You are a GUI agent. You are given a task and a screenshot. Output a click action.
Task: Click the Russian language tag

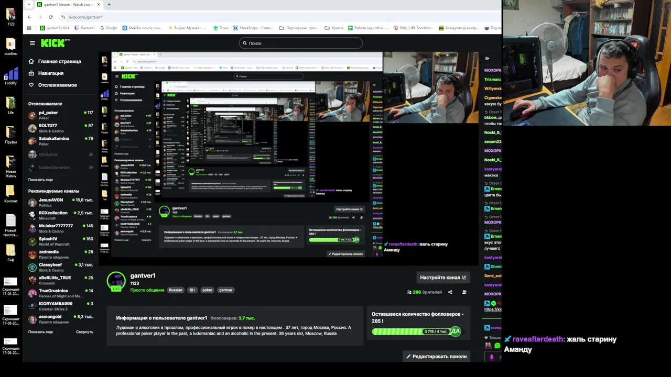pos(176,290)
